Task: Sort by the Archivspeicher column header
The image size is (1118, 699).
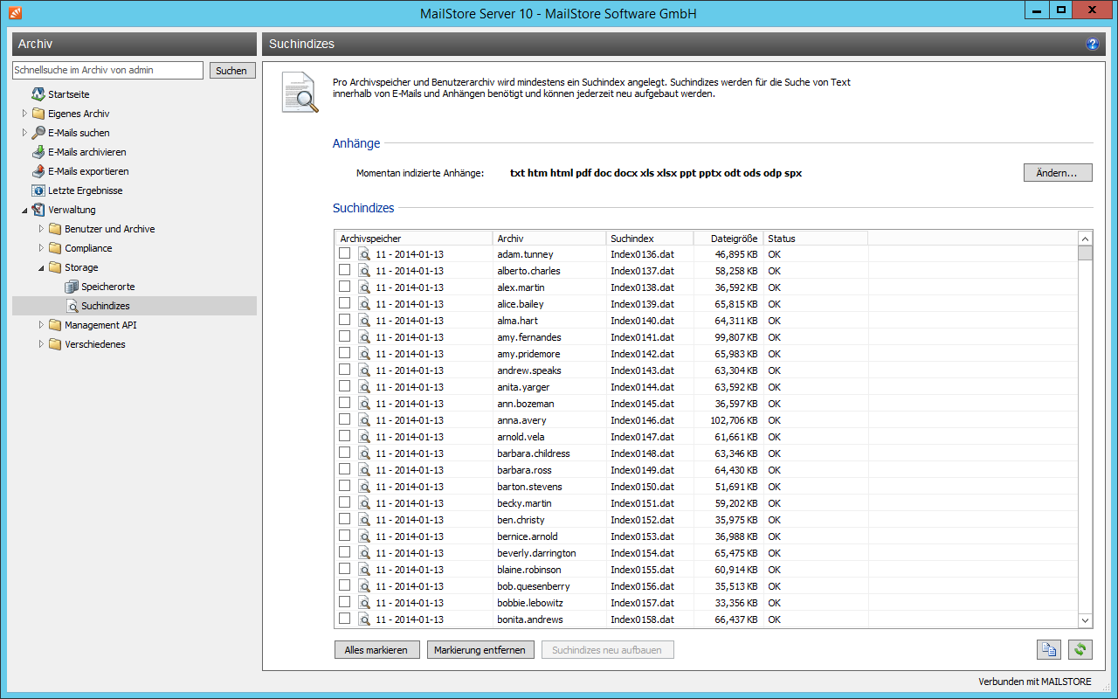Action: 413,238
